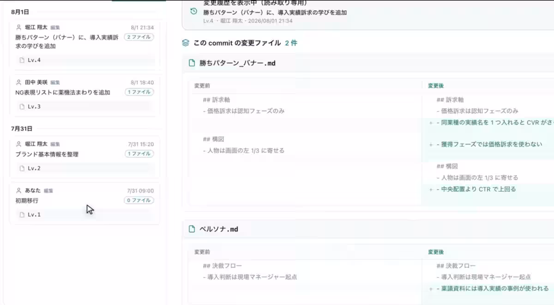Click the file icon next to Lv.2
This screenshot has width=554, height=305.
[x=22, y=168]
